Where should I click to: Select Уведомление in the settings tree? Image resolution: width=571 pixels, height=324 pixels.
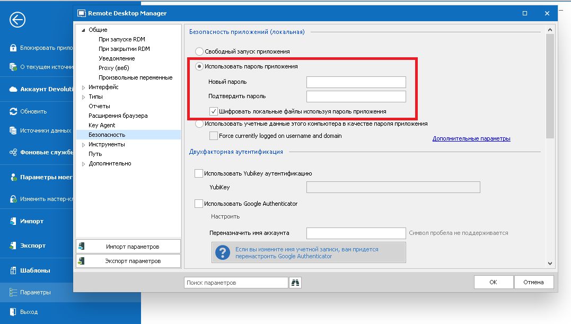coord(117,58)
